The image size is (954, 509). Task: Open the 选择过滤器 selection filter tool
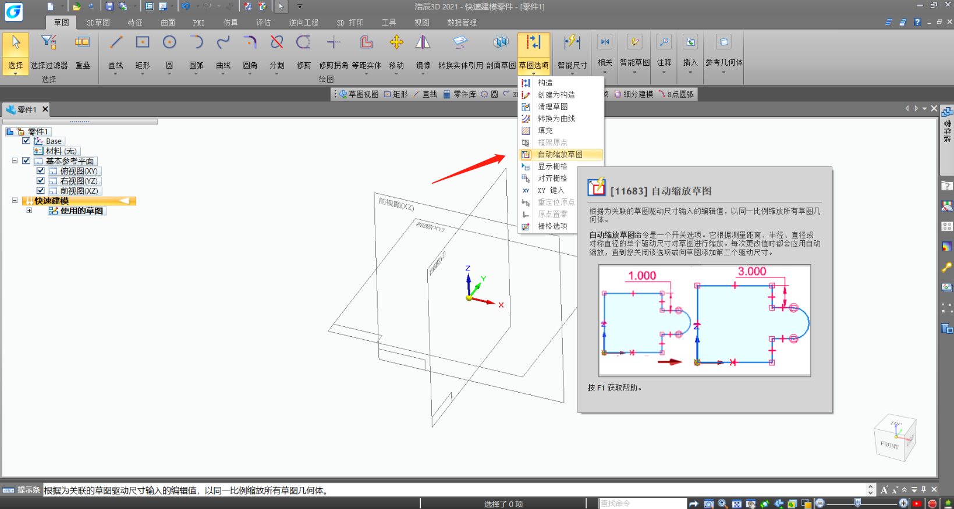click(x=49, y=52)
